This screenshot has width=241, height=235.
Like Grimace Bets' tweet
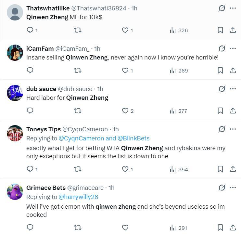(x=125, y=228)
